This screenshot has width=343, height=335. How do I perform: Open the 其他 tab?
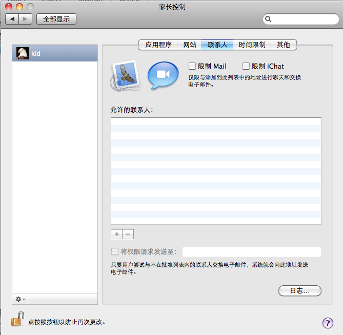click(284, 45)
